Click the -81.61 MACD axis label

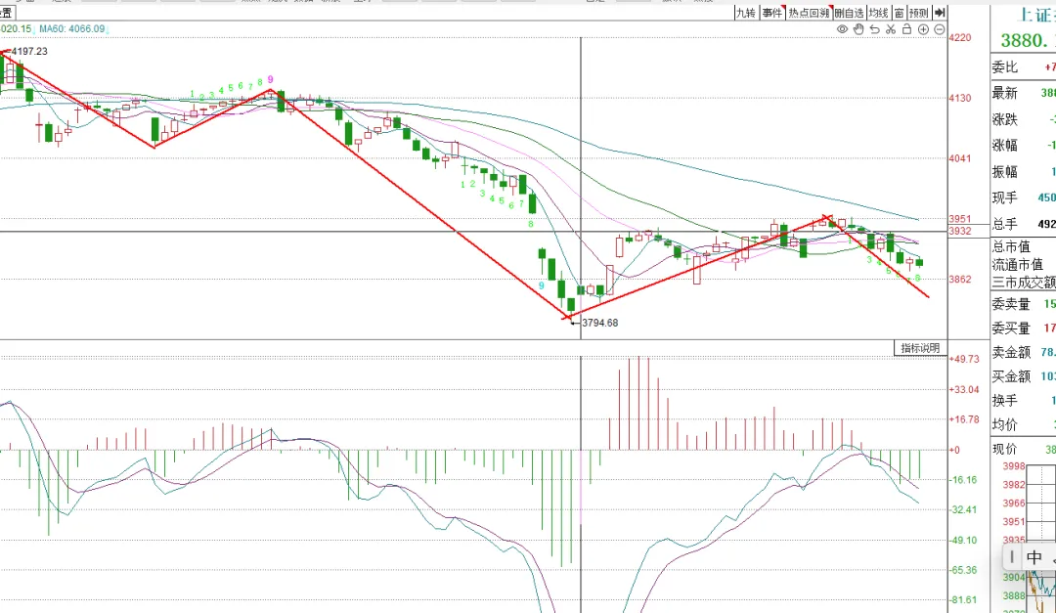click(x=963, y=599)
